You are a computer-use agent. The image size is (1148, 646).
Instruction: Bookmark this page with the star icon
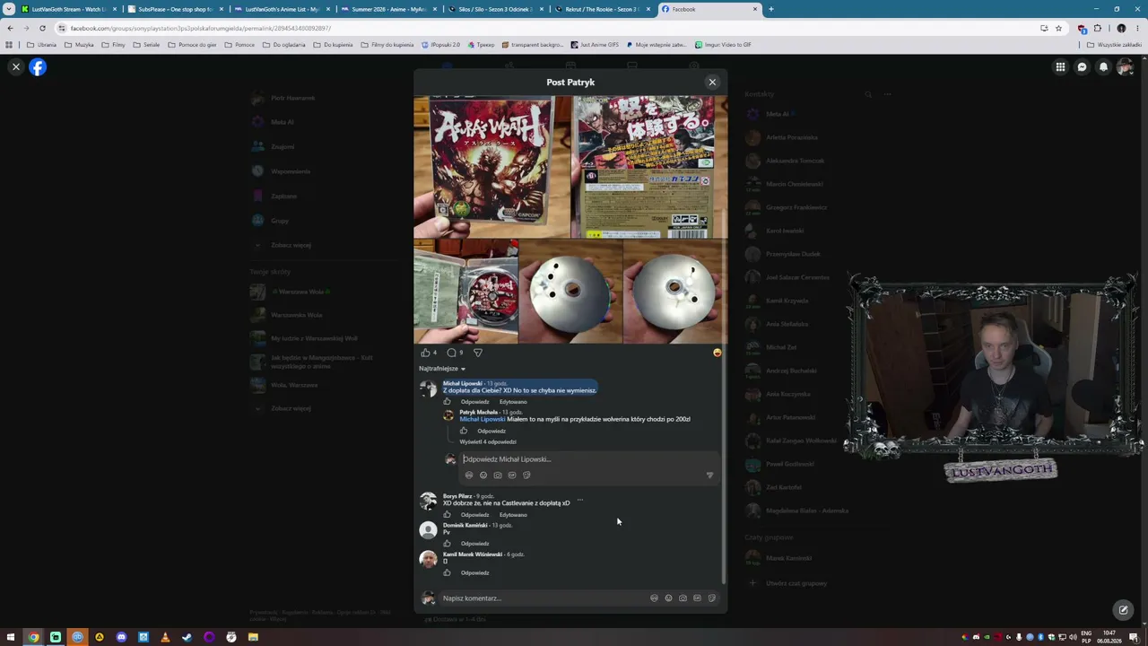pos(1058,28)
